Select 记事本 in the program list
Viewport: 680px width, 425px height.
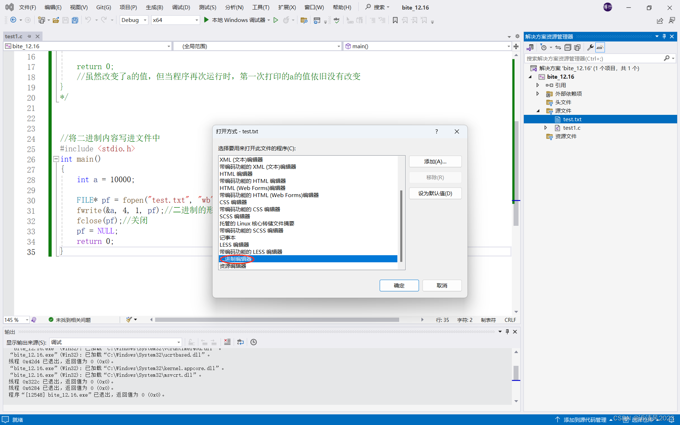(227, 238)
